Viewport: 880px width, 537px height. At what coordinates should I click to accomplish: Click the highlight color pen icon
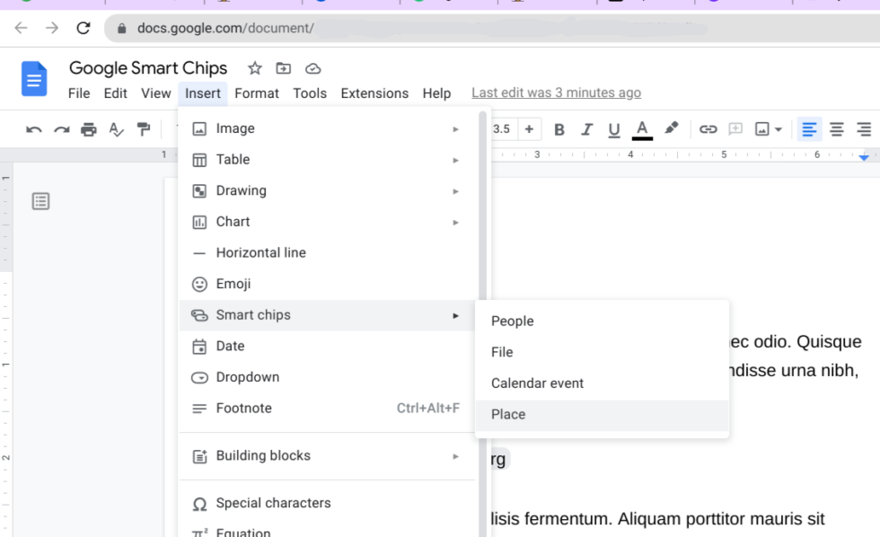[x=671, y=129]
